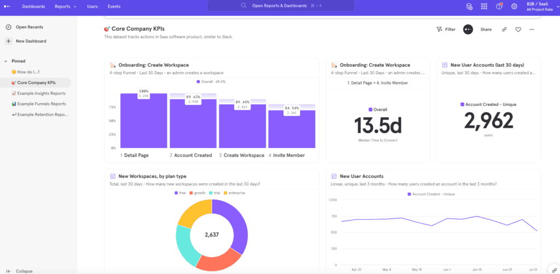
Task: Open Example Insights Reports
Action: tap(39, 93)
